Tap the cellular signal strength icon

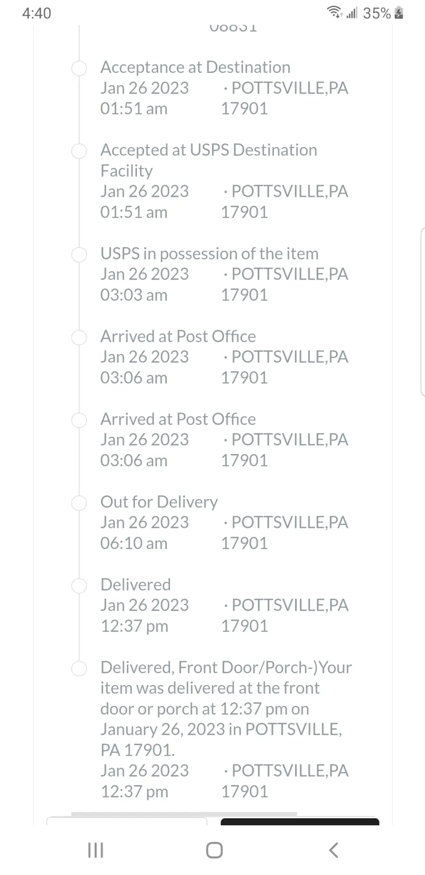pos(352,13)
